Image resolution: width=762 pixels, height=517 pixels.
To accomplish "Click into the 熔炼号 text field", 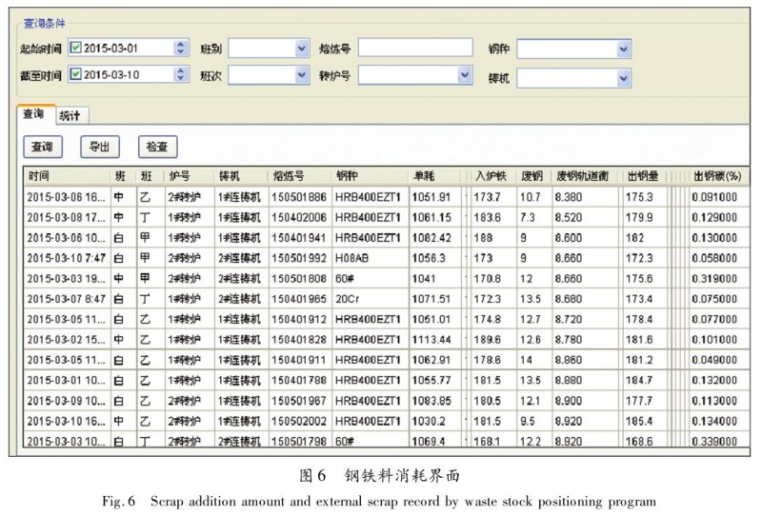I will click(x=414, y=49).
